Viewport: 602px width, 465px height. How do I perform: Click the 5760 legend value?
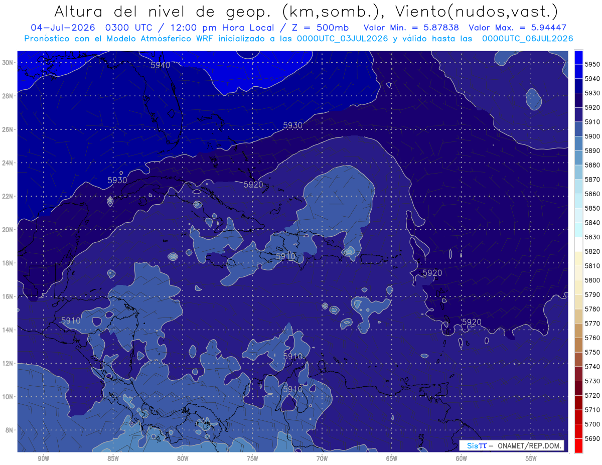click(x=592, y=338)
